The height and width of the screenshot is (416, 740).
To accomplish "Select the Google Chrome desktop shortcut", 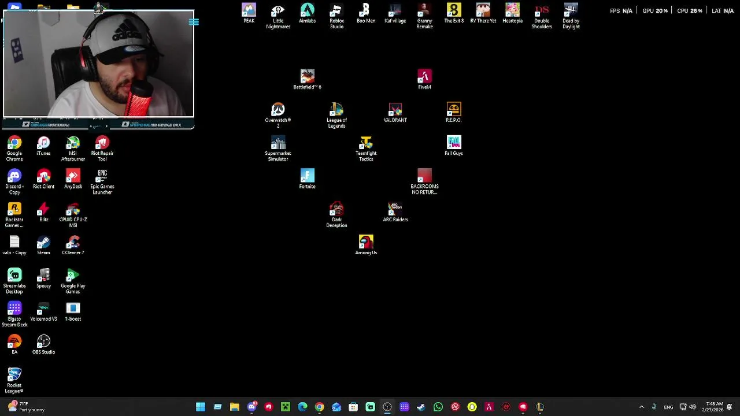I will point(14,148).
